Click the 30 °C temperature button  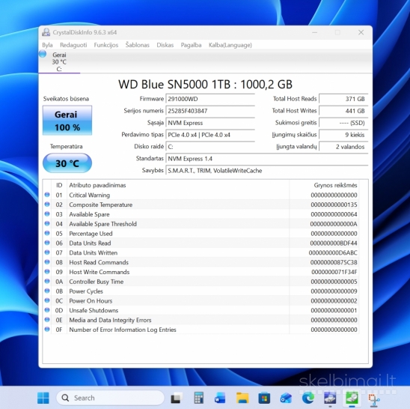click(x=67, y=163)
